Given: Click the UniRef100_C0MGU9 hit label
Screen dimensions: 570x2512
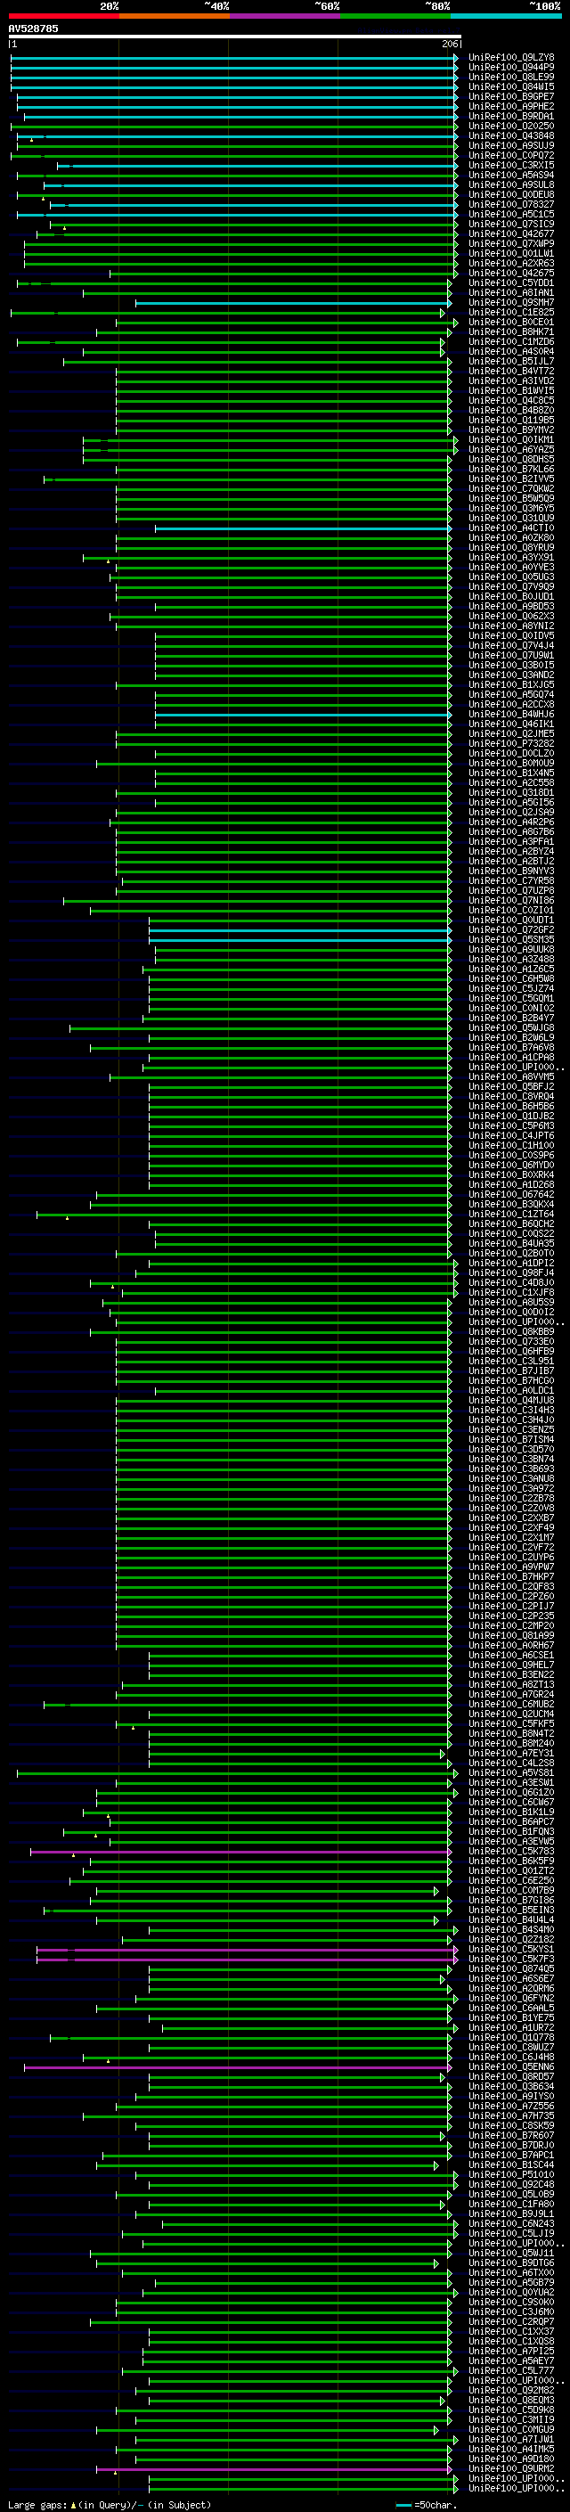Looking at the screenshot, I should point(511,2430).
